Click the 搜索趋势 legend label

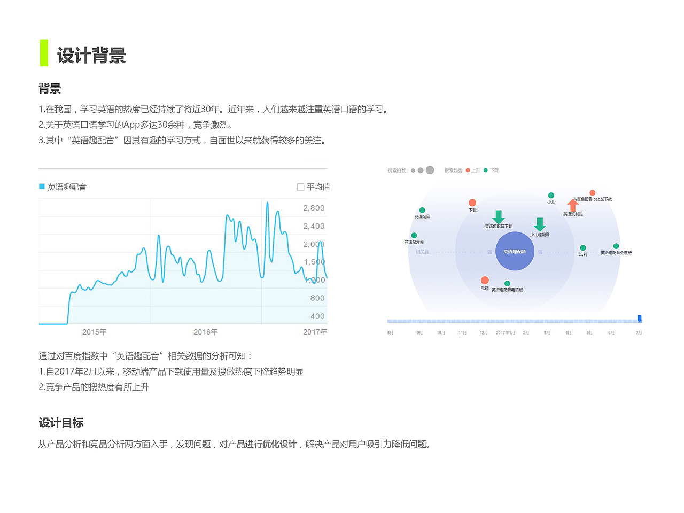pyautogui.click(x=453, y=170)
